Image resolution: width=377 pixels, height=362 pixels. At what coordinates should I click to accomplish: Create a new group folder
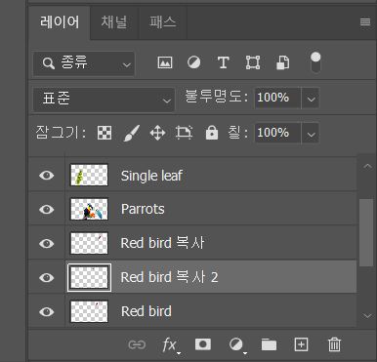269,344
